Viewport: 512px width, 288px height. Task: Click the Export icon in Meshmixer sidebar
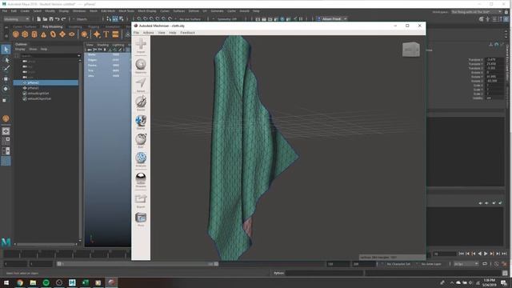141,201
